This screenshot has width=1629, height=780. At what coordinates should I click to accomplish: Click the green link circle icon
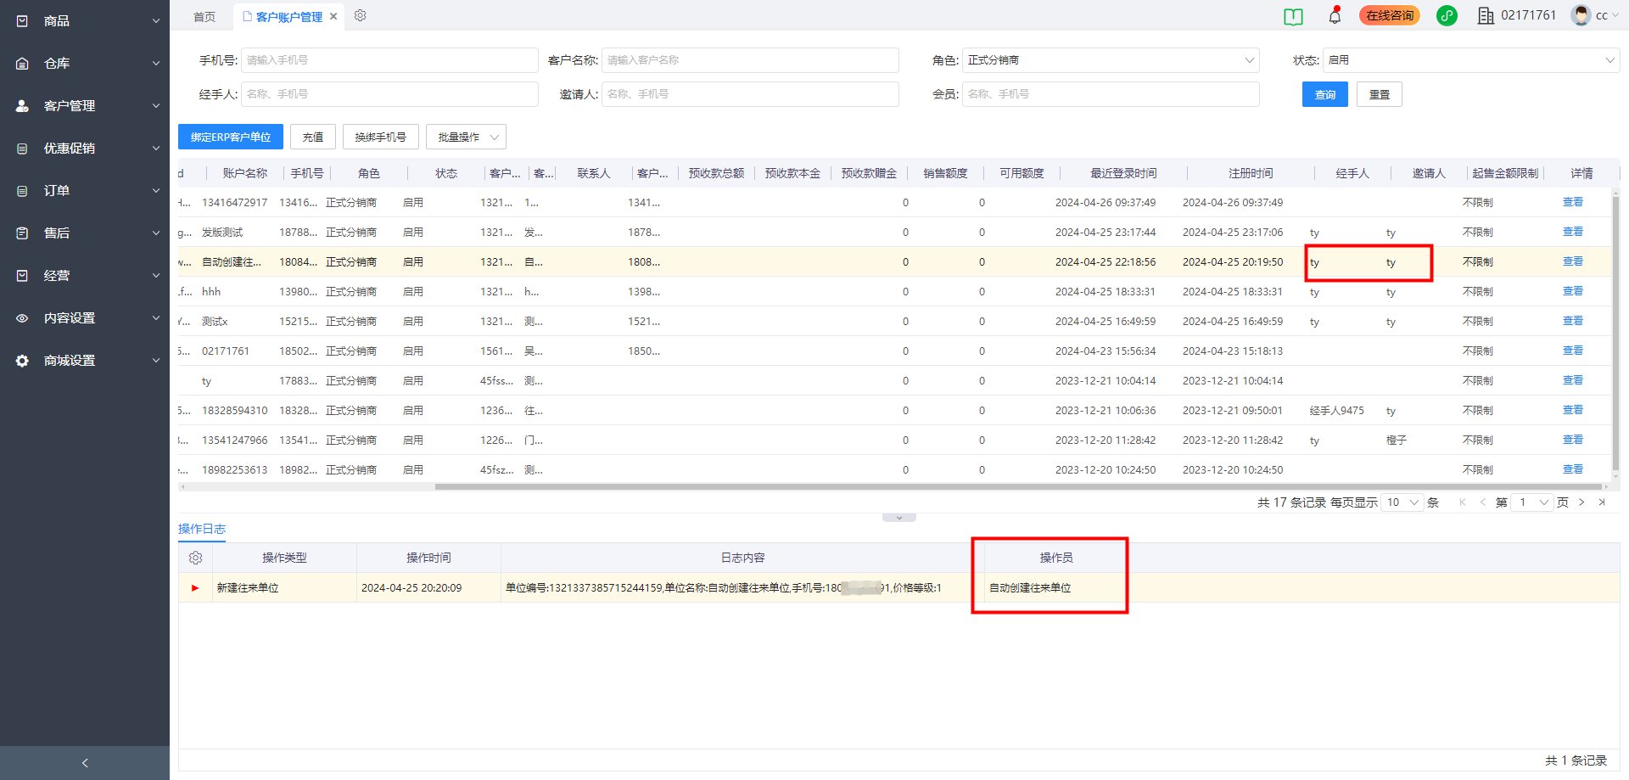[x=1447, y=15]
